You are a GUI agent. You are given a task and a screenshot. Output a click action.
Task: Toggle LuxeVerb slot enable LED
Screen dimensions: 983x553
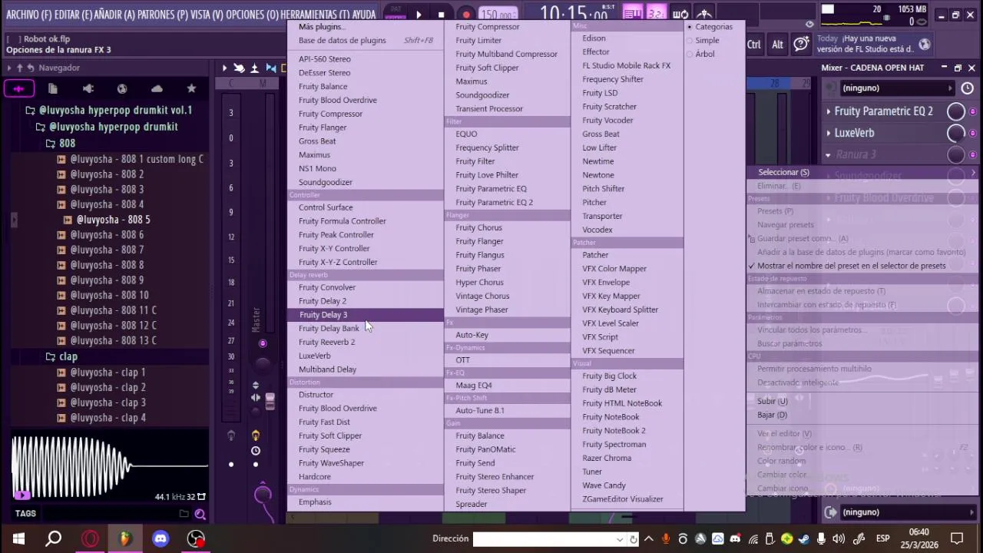(x=973, y=134)
